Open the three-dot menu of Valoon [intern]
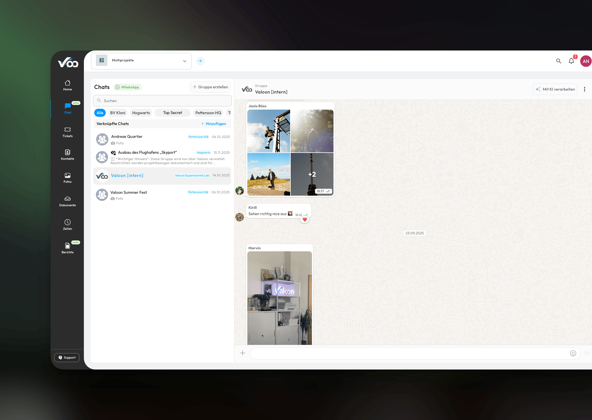Image resolution: width=592 pixels, height=420 pixels. click(585, 89)
